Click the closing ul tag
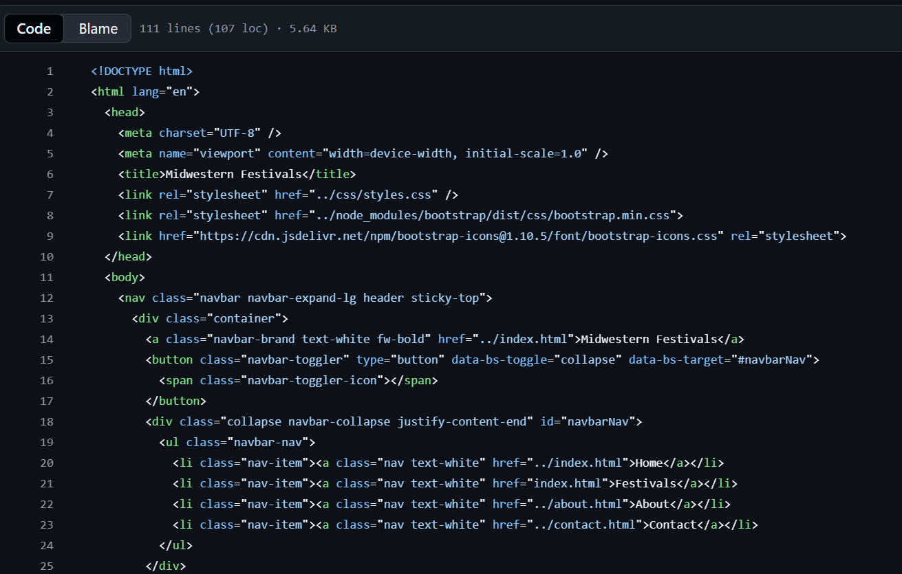902x574 pixels. point(176,545)
